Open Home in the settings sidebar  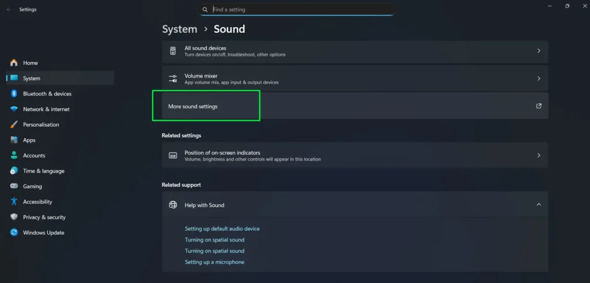[x=60, y=63]
